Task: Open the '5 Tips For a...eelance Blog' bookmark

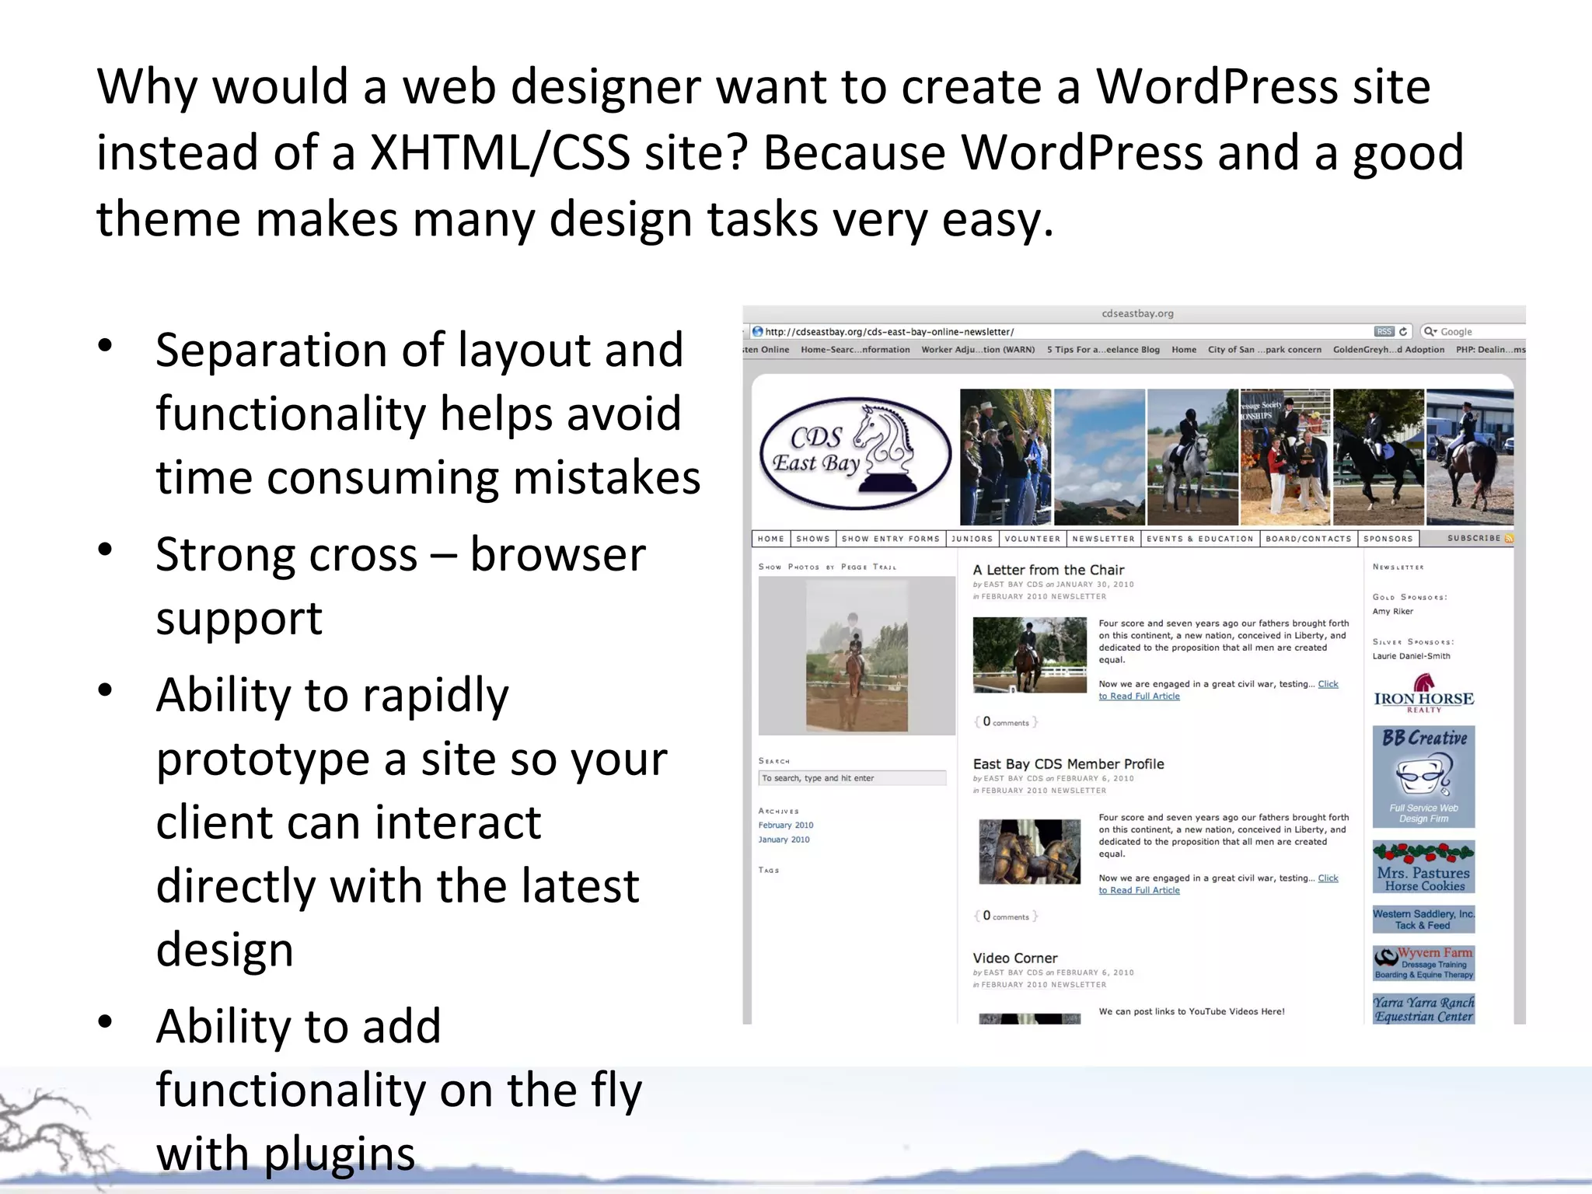Action: (x=1102, y=350)
